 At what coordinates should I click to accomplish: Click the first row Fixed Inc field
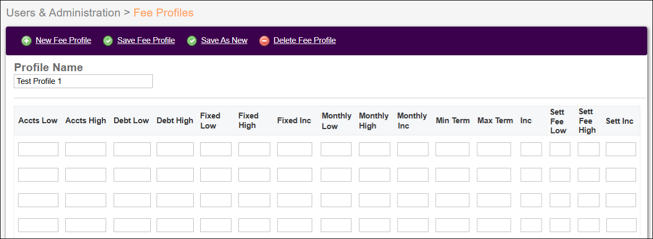pos(295,149)
